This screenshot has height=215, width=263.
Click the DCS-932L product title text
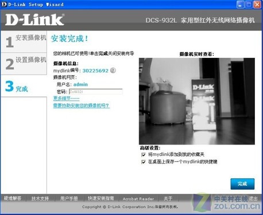[x=200, y=20]
